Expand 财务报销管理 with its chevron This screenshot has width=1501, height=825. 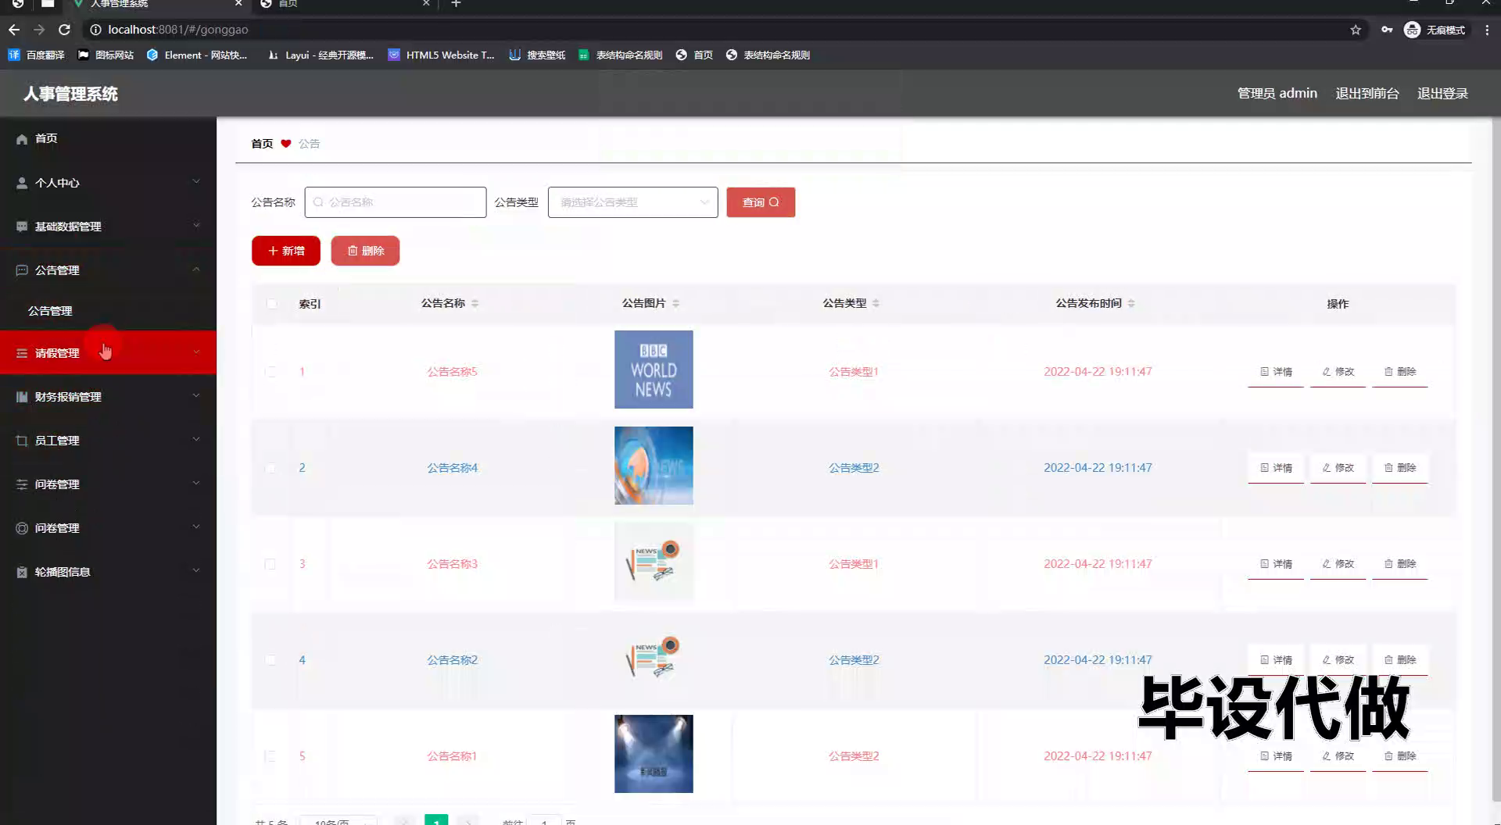coord(196,396)
